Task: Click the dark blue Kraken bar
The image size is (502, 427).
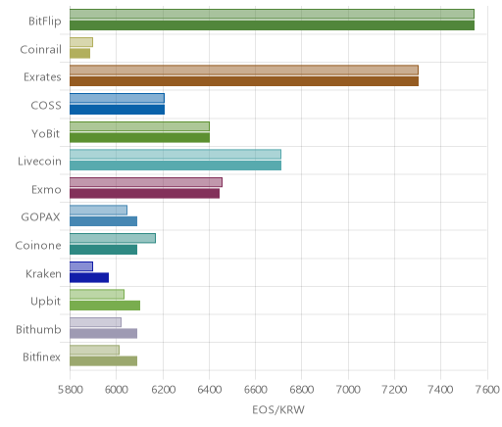Action: coord(89,278)
